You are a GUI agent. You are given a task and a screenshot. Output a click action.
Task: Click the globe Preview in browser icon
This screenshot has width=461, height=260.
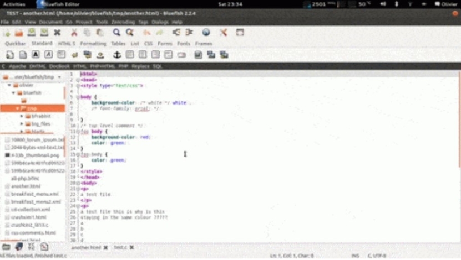coord(206,33)
